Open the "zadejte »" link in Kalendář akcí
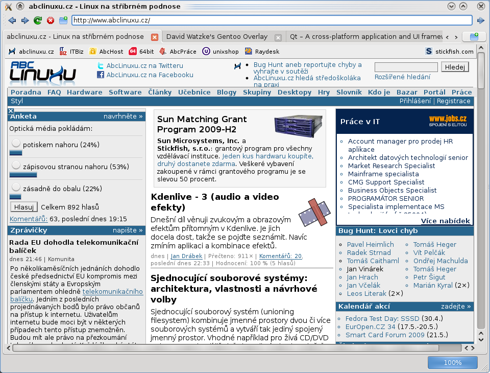Image resolution: width=490 pixels, height=373 pixels. tap(456, 307)
